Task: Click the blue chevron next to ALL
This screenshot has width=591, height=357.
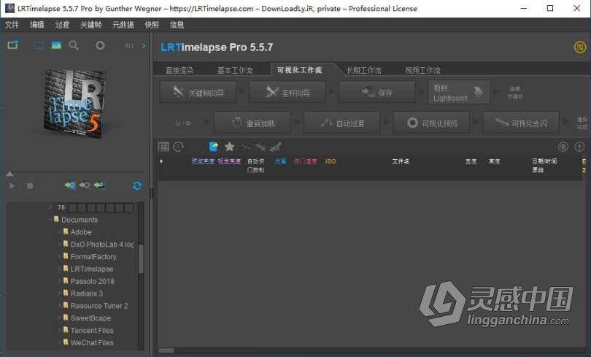Action: coord(144,45)
